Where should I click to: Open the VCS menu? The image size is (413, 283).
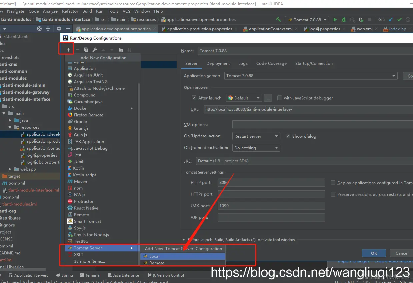[126, 11]
